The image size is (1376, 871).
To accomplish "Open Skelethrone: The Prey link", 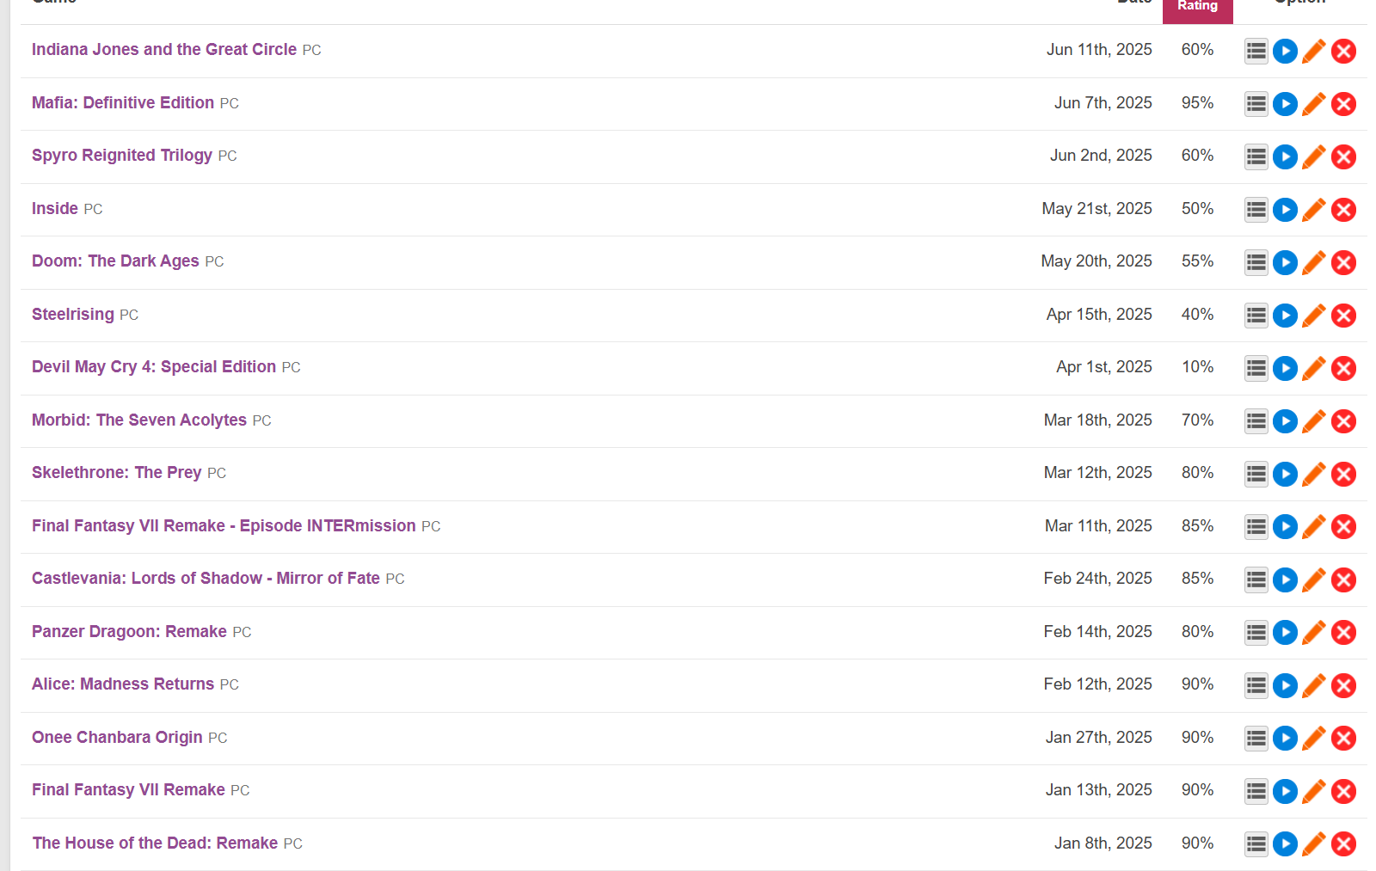I will coord(117,473).
